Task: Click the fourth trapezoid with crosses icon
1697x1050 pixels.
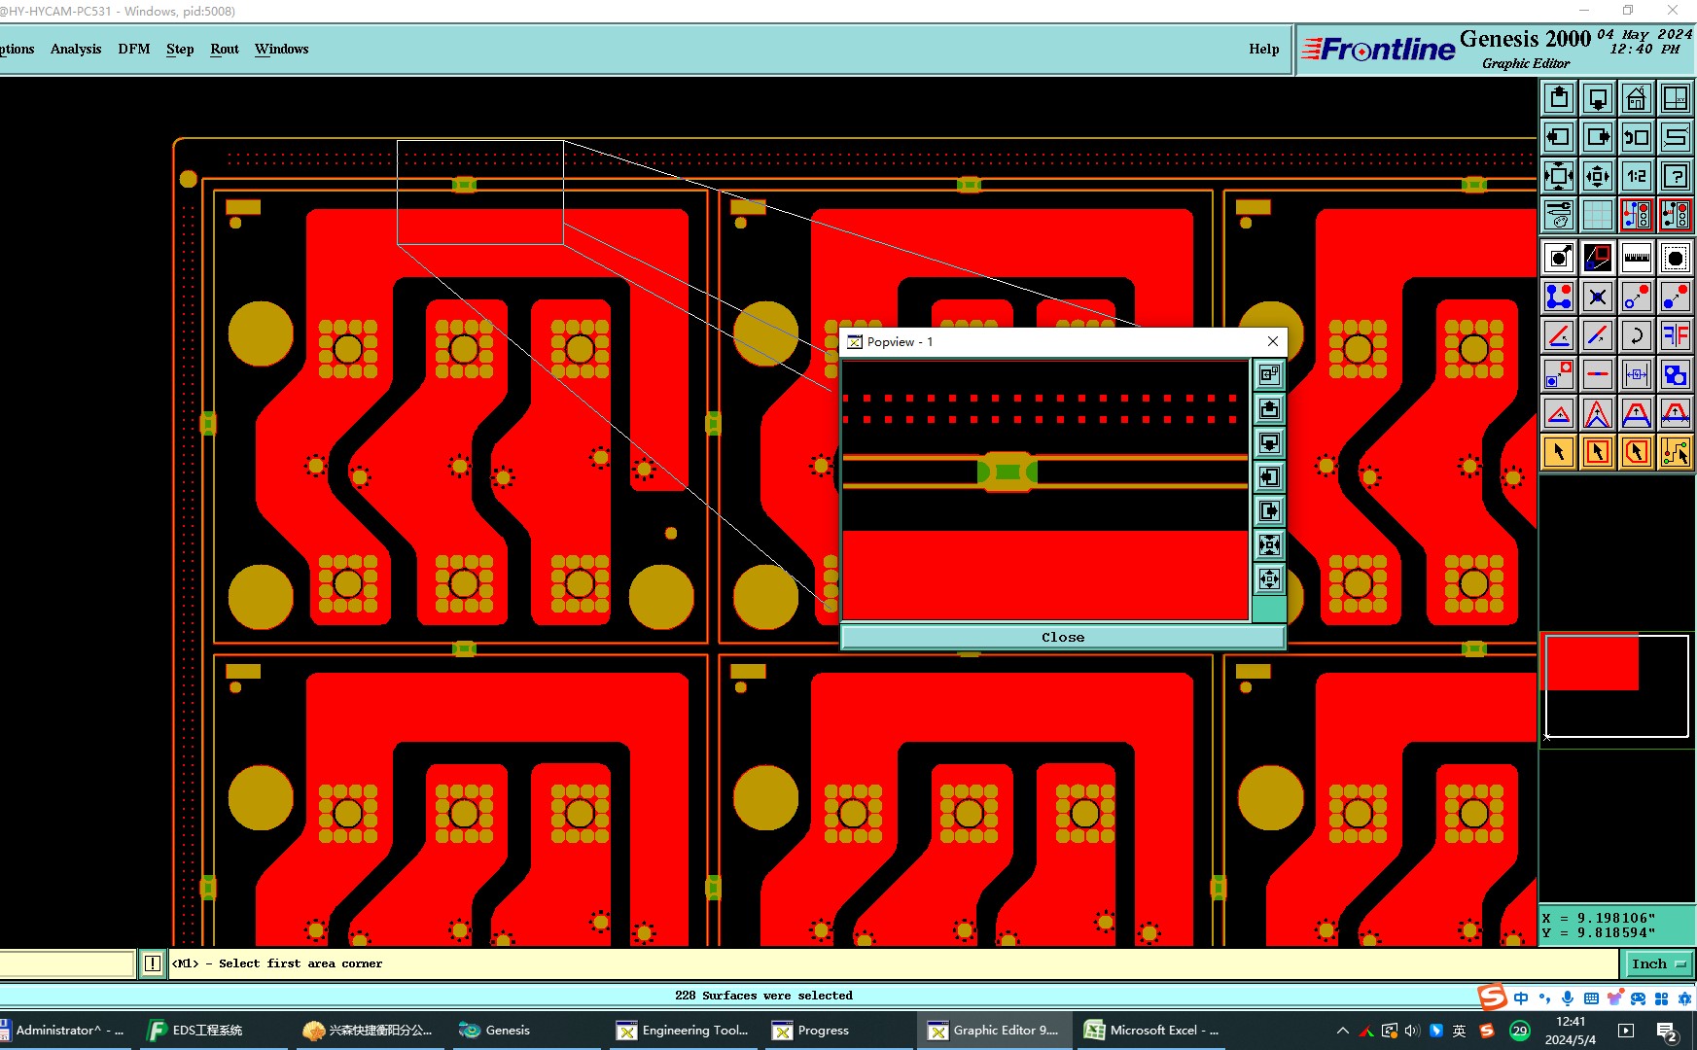Action: point(1676,413)
